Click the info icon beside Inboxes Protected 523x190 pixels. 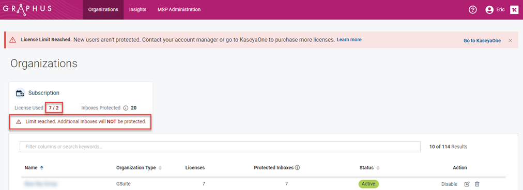[x=126, y=108]
